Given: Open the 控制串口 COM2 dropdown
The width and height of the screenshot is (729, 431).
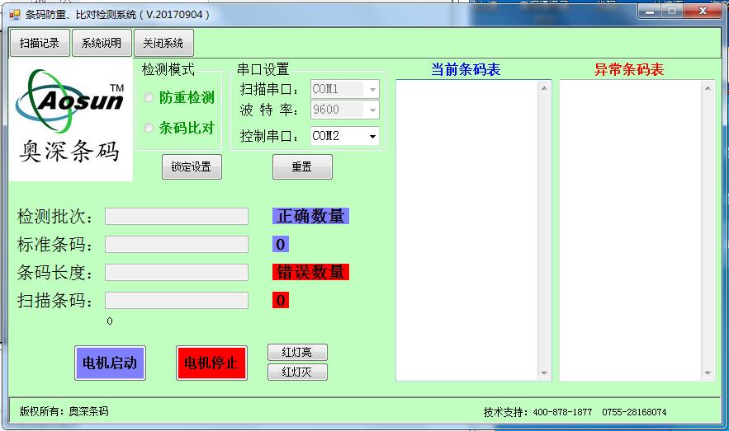Looking at the screenshot, I should point(344,136).
